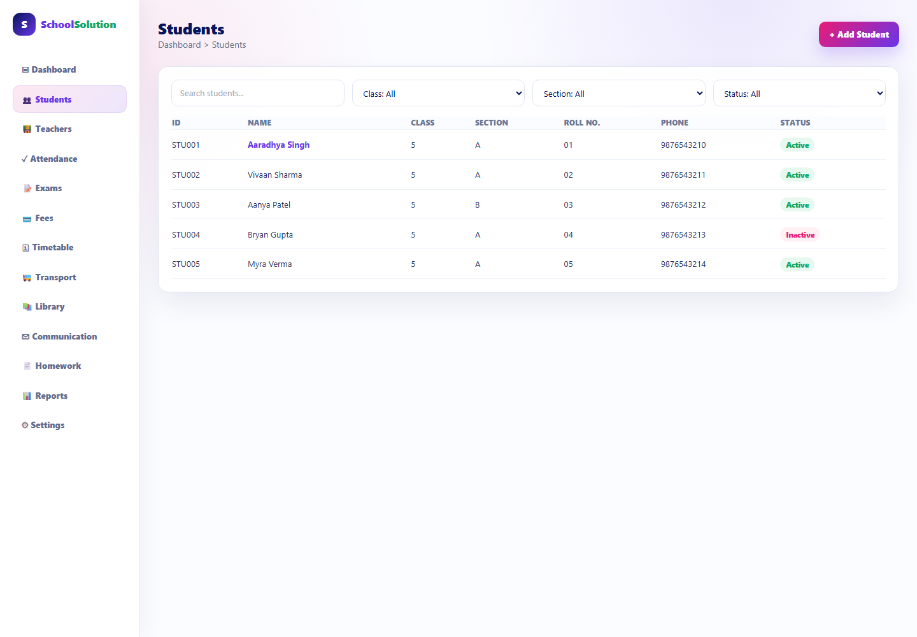
Task: Click the SchoolSolution logo icon
Action: coord(24,24)
